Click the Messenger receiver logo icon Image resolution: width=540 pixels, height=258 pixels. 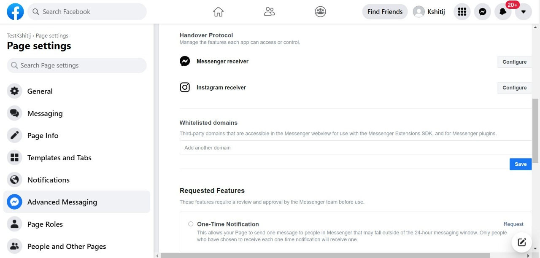[185, 61]
